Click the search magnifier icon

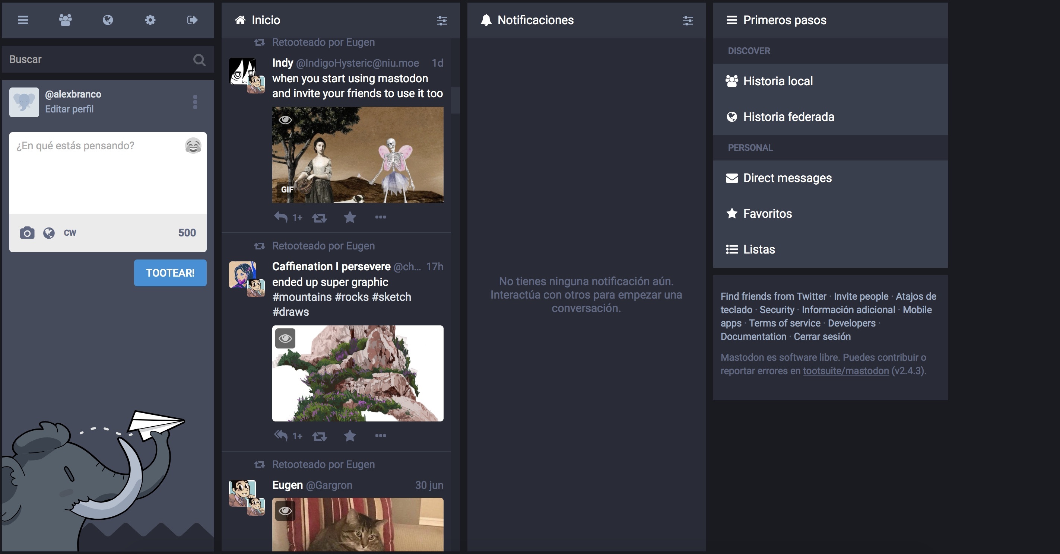coord(199,60)
